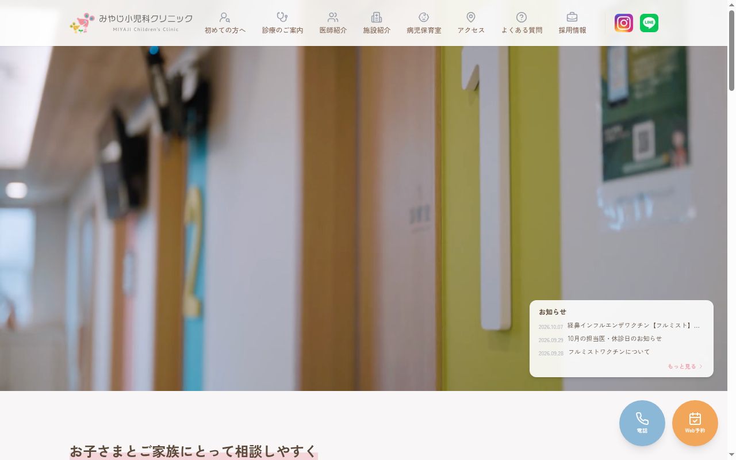Click the building icon above 施設紹介
736x460 pixels.
coord(377,17)
